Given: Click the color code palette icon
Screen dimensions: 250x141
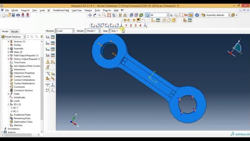Looking at the screenshot, I should 203,15.
